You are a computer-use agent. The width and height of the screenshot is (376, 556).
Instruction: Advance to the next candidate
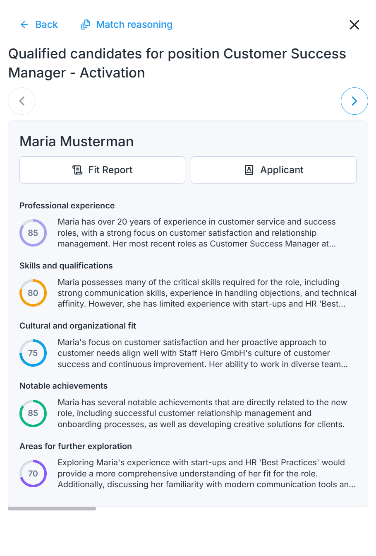click(x=354, y=101)
